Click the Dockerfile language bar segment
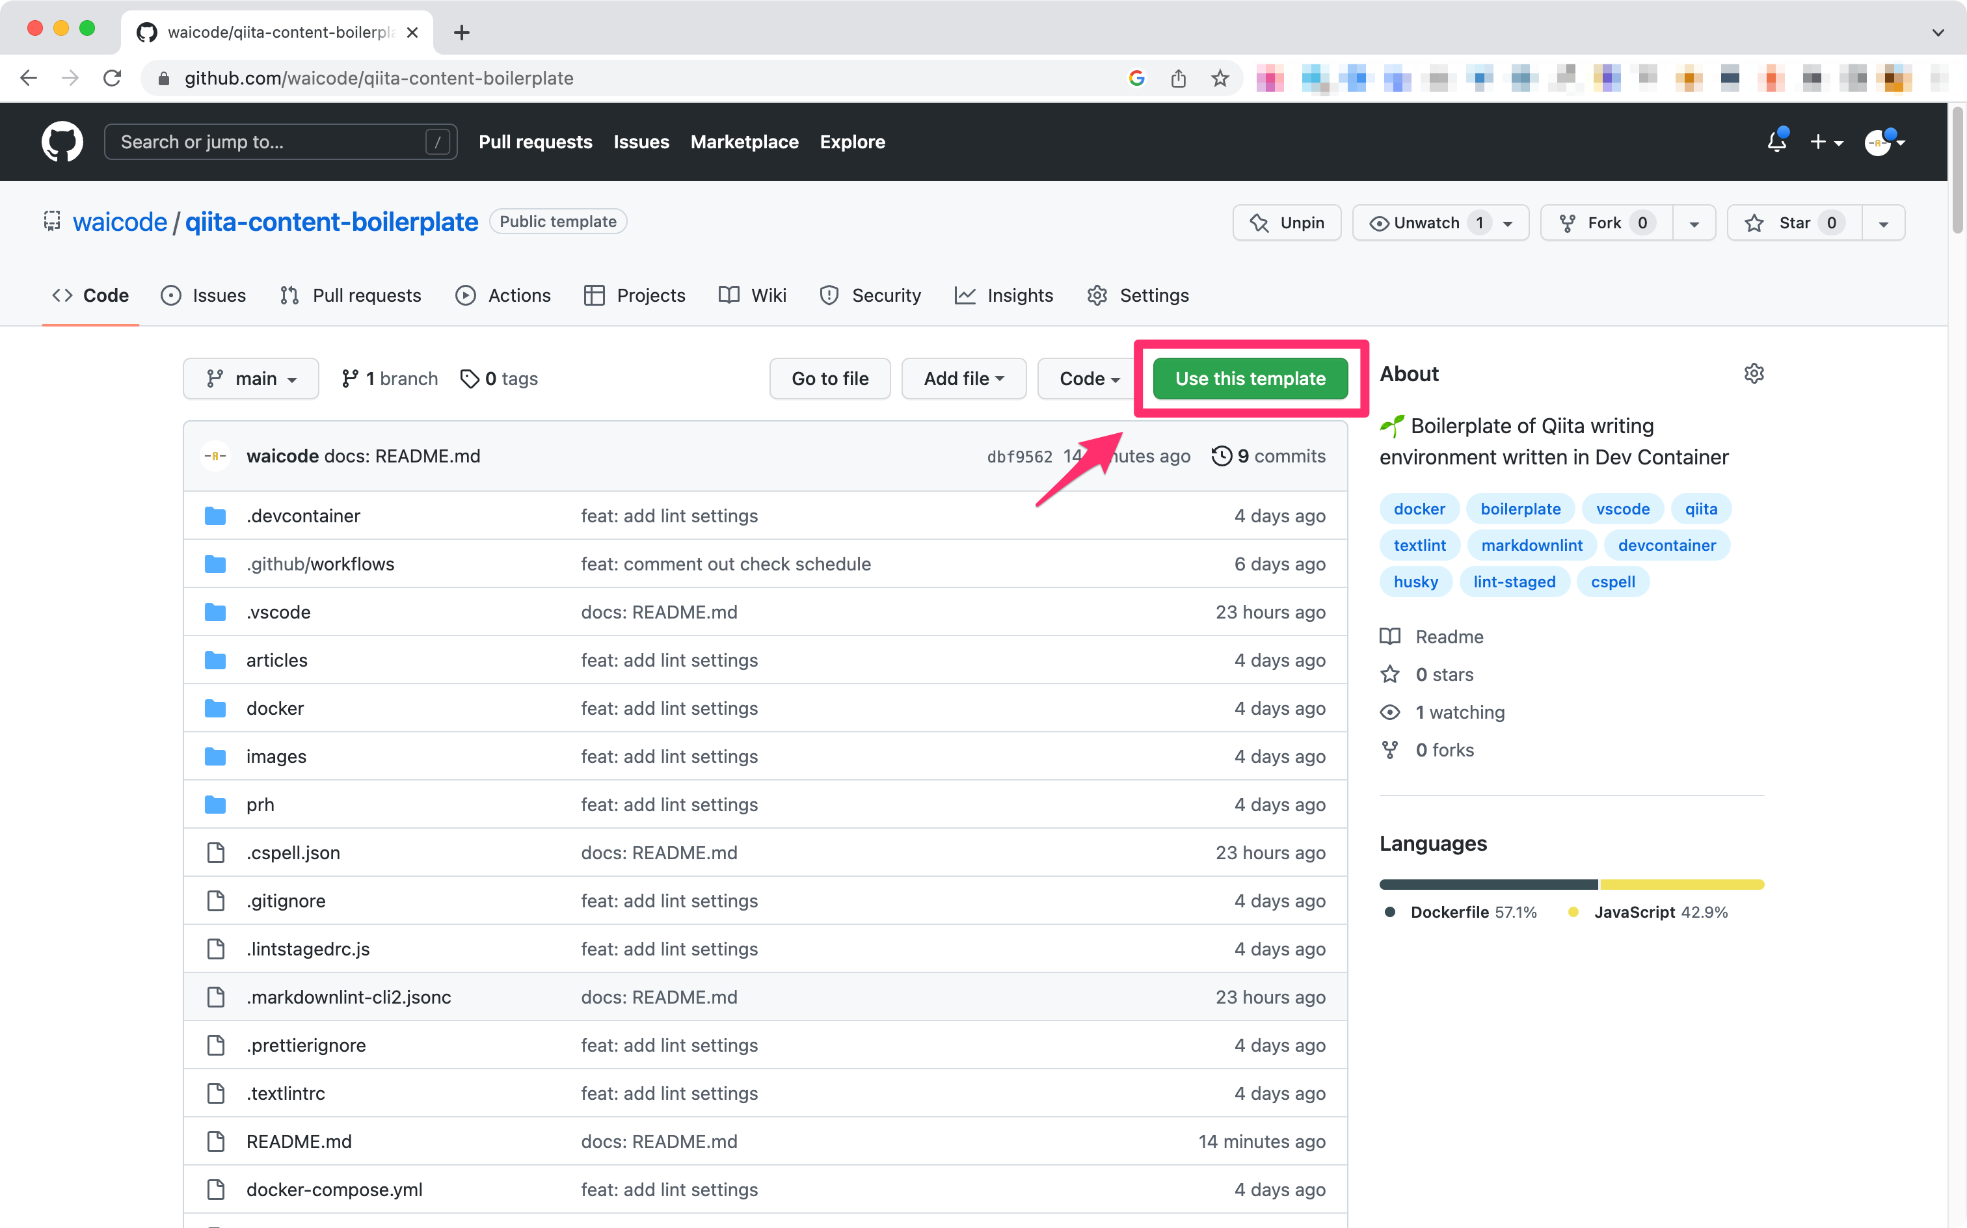The width and height of the screenshot is (1967, 1228). pos(1488,885)
